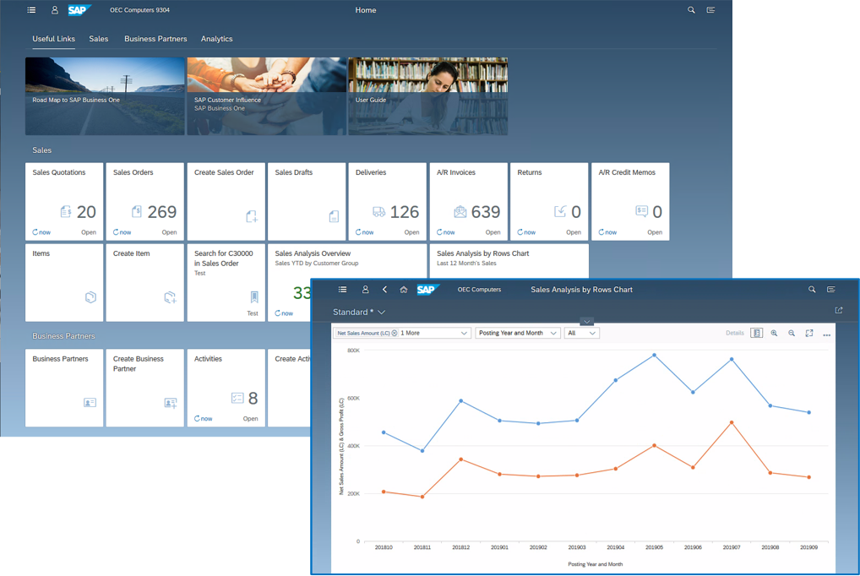The image size is (860, 576).
Task: Collapse the chart page header with the chevron
Action: [x=586, y=322]
